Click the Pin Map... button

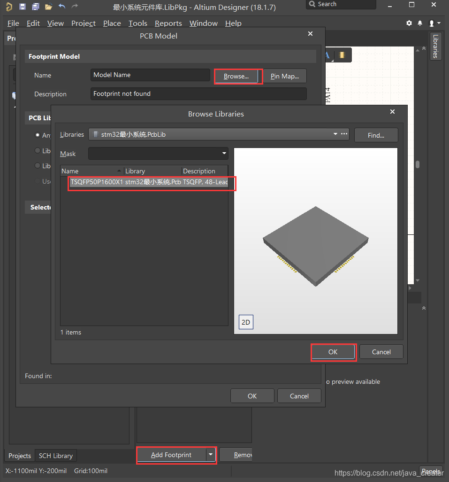(285, 76)
